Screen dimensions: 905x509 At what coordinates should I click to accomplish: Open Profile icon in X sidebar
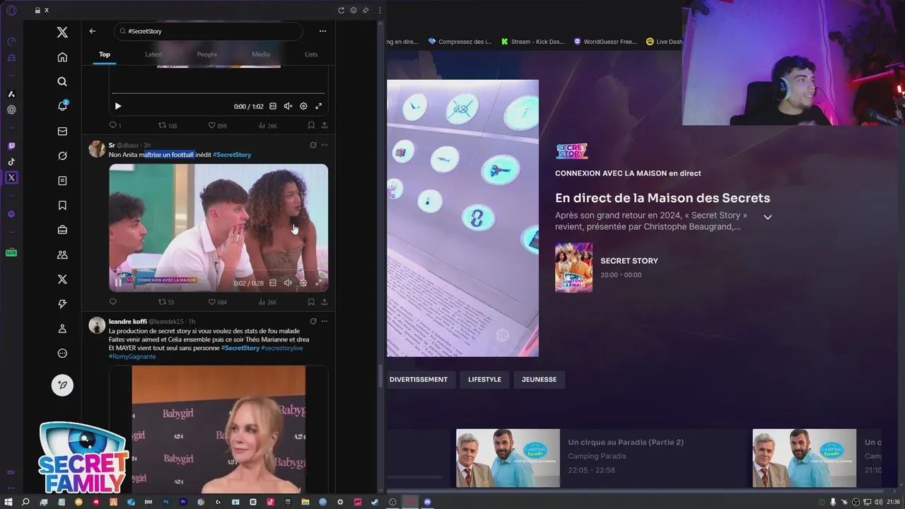[62, 329]
